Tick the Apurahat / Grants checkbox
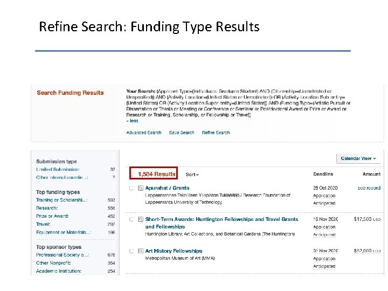Screen dimensions: 388x291 (x=132, y=188)
